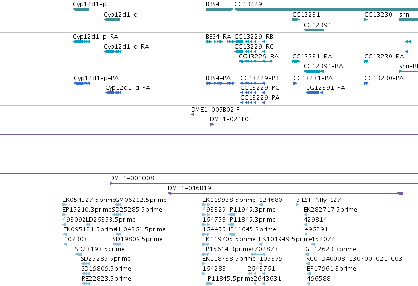Open EST EK119705.5prime
The width and height of the screenshot is (418, 286).
pyautogui.click(x=206, y=244)
